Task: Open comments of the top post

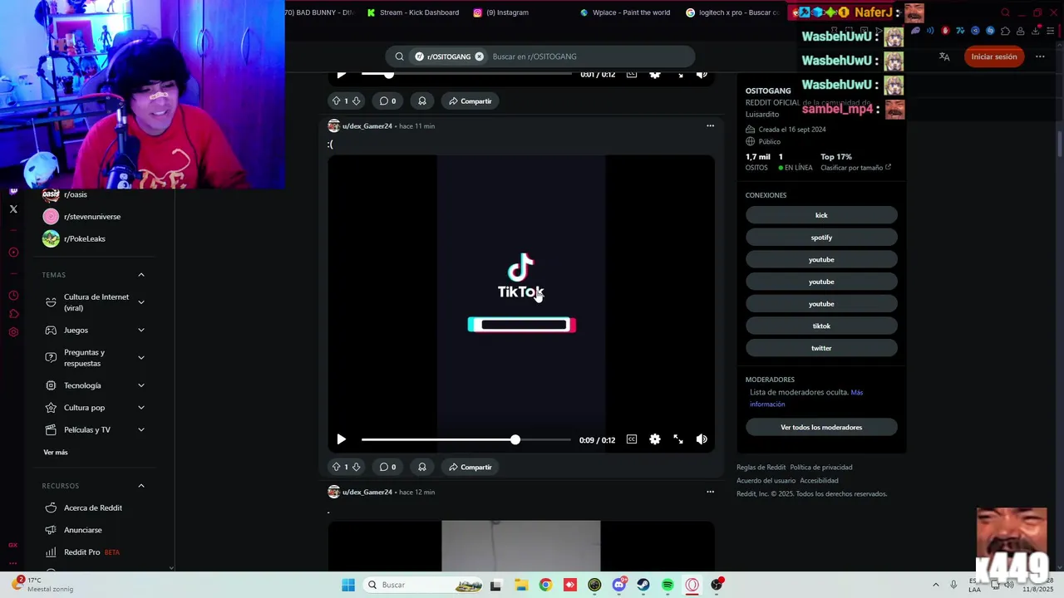Action: (x=388, y=100)
